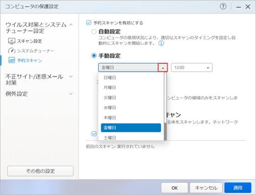Open the 12:00 time dropdown
The height and width of the screenshot is (195, 256).
click(191, 67)
